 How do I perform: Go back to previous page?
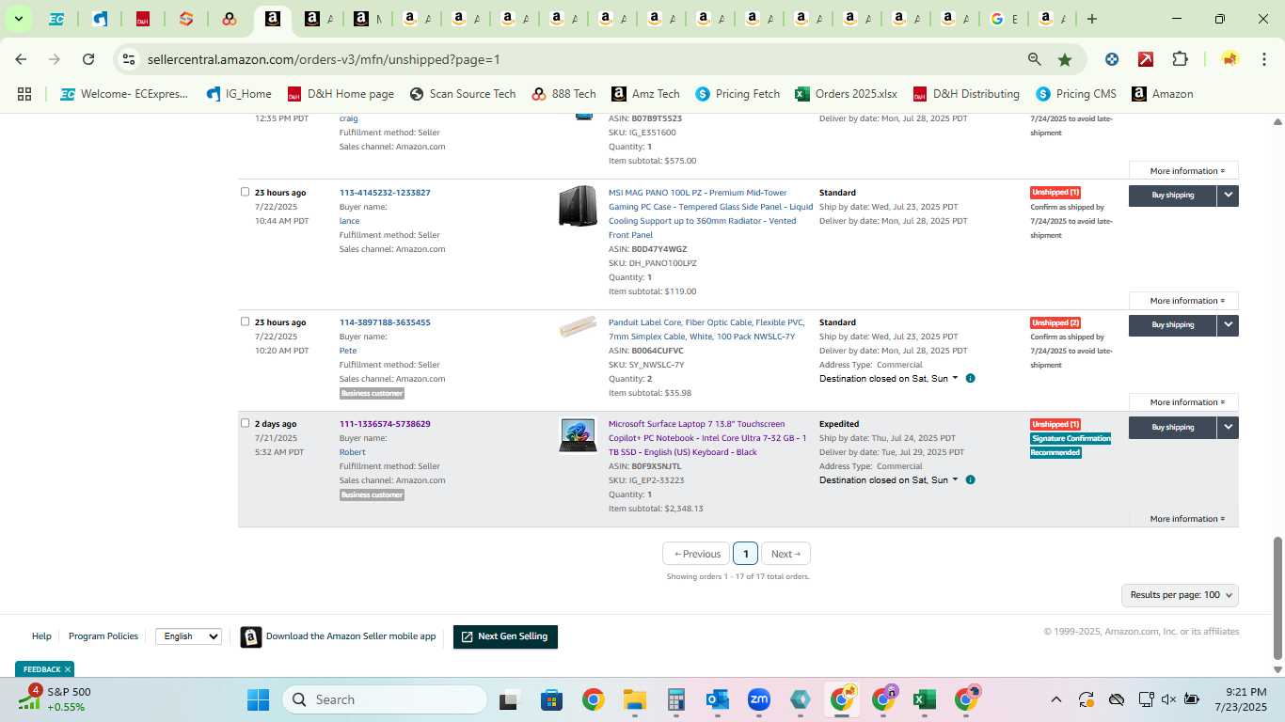click(x=21, y=59)
